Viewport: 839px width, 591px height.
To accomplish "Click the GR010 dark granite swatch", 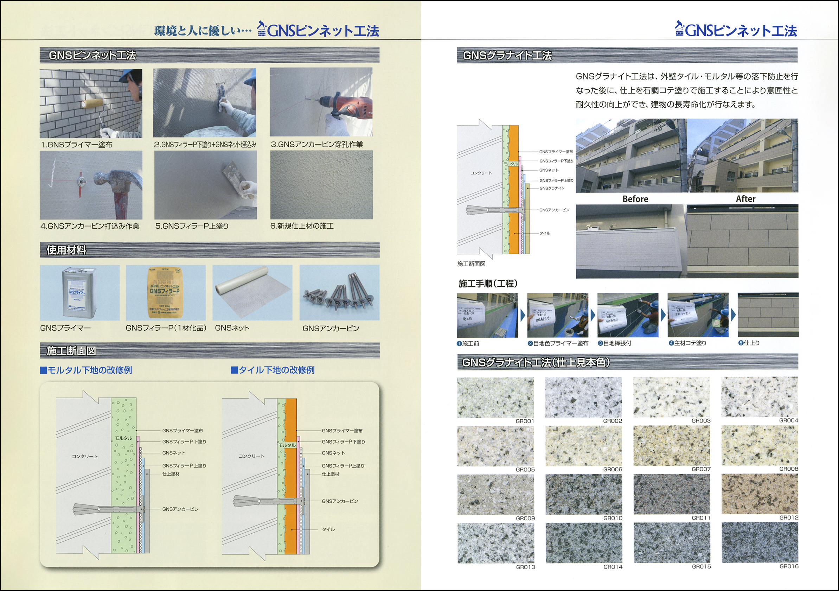I will point(584,495).
